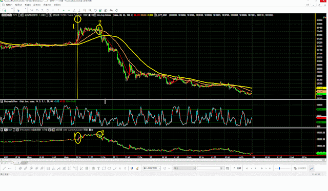Click the Stochastic Slow indicator label

point(11,101)
